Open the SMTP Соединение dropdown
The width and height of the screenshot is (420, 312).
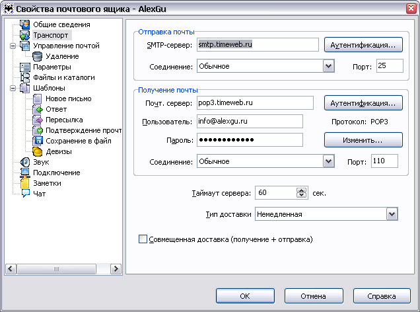click(329, 66)
